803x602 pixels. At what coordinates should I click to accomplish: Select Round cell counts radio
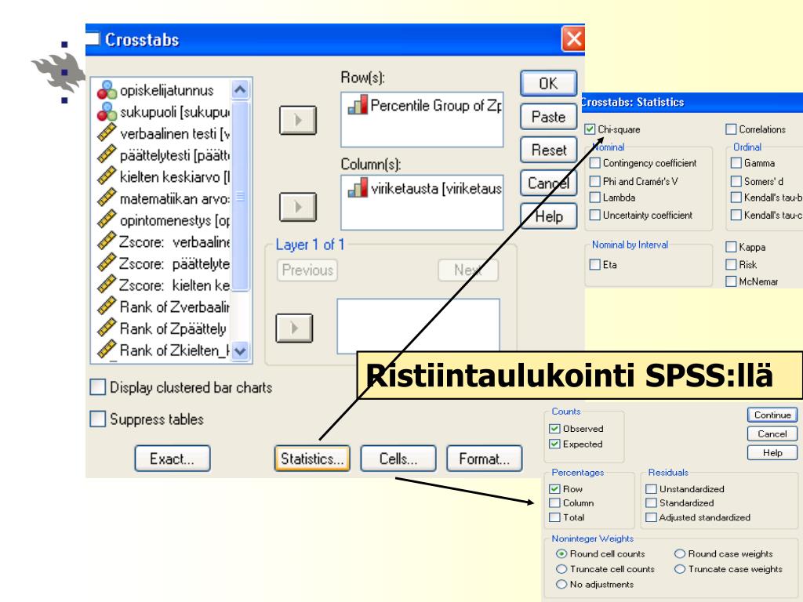coord(561,553)
